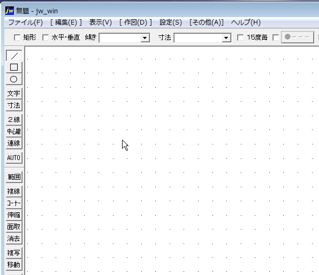Select the 移動 move tool

[x=14, y=265]
